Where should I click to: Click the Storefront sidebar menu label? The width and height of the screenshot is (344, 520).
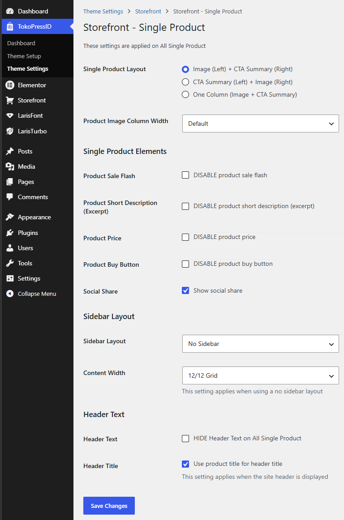pos(32,101)
